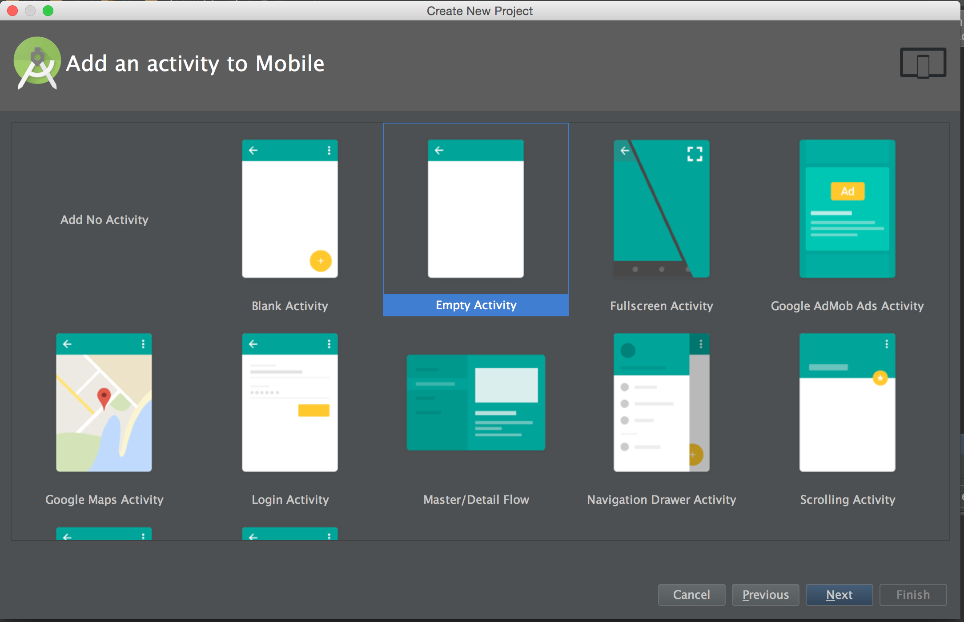This screenshot has width=964, height=622.
Task: Select the Navigation Drawer Activity icon
Action: click(x=661, y=403)
